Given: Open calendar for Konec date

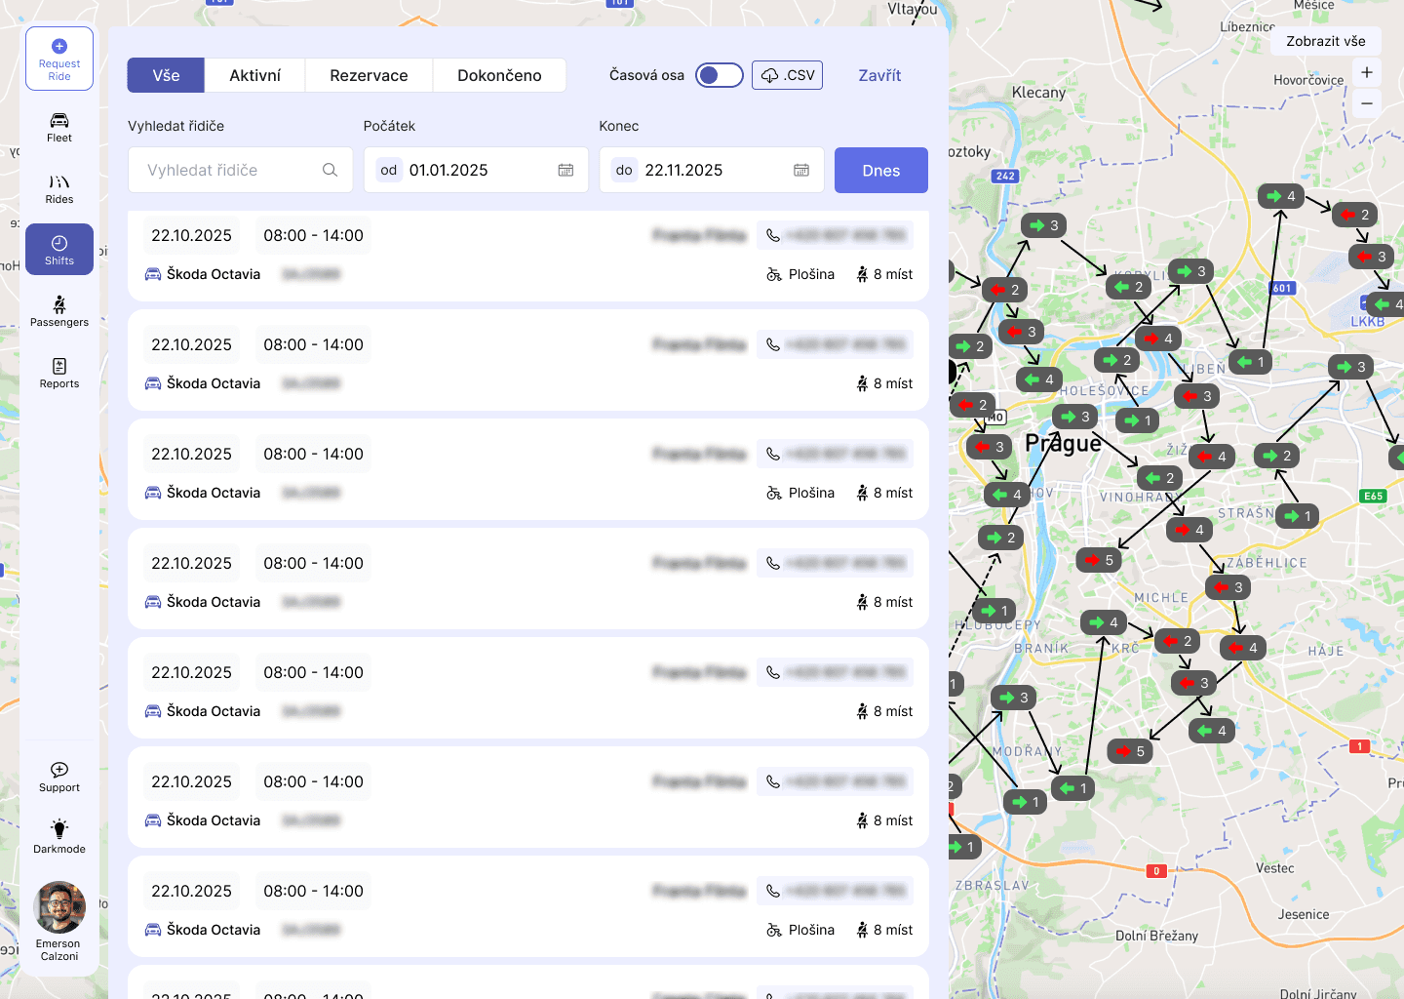Looking at the screenshot, I should pos(801,170).
